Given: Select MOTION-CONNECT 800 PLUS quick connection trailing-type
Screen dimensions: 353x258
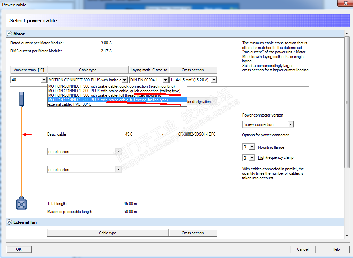Looking at the screenshot, I should point(117,91).
